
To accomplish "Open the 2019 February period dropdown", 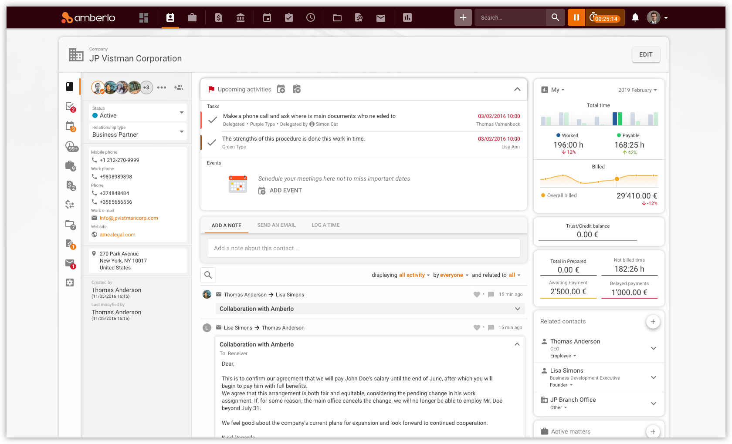I will click(638, 90).
